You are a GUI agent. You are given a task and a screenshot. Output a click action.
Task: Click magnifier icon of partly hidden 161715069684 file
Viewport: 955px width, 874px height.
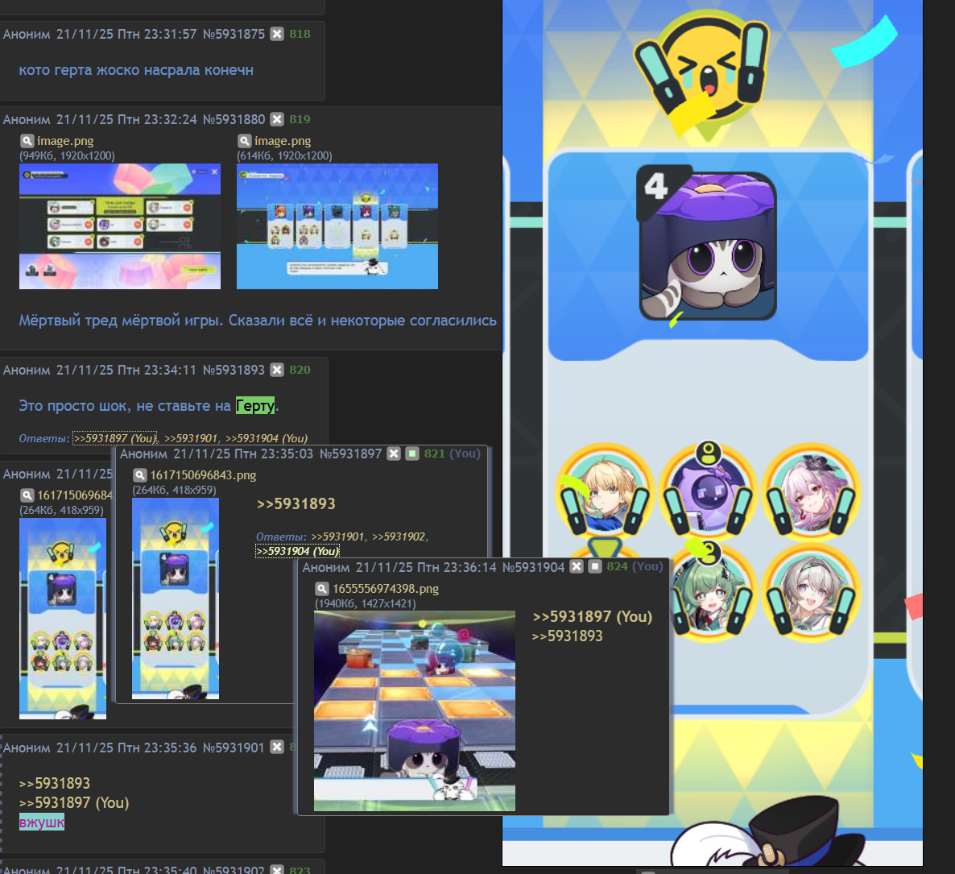coord(27,495)
